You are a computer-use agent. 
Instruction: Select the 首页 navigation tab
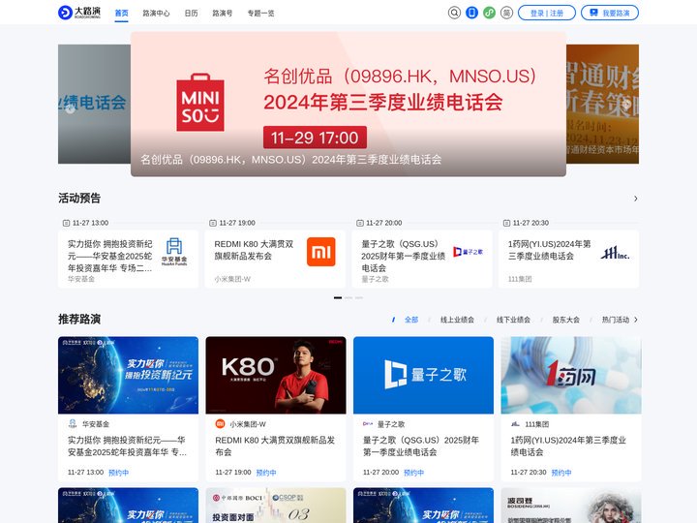pyautogui.click(x=121, y=14)
